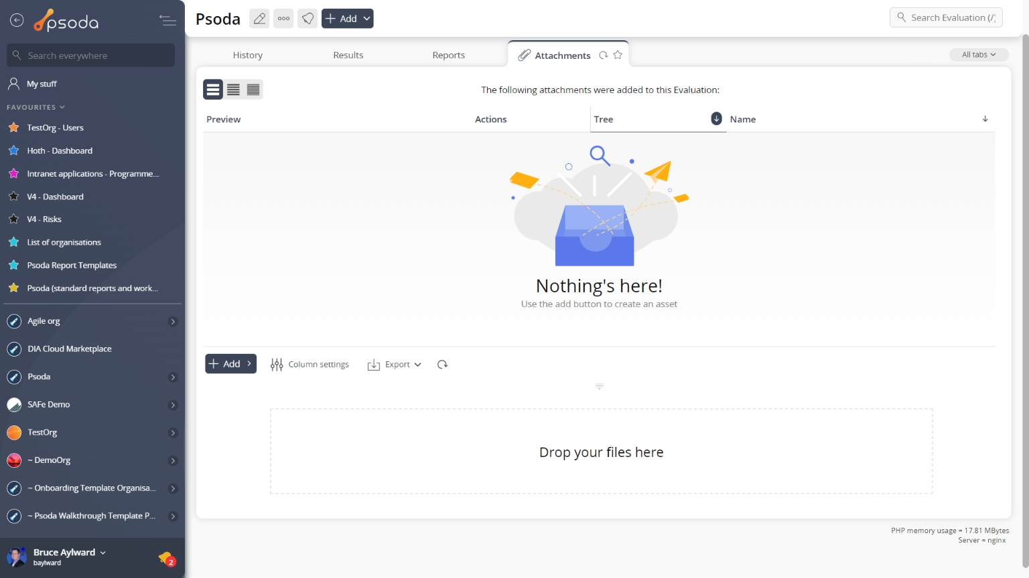The width and height of the screenshot is (1029, 578).
Task: Click star icon of List of organisations
Action: click(x=13, y=242)
